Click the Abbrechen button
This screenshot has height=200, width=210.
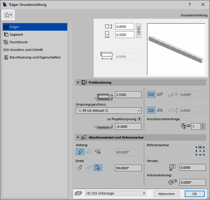coord(166,194)
